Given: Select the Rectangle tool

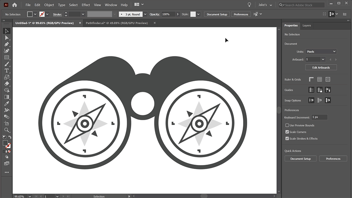Looking at the screenshot, I should pos(7,57).
